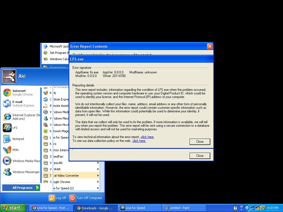Switch to Downloads - Google Chrome taskbar item
283x212 pixels.
(96, 208)
